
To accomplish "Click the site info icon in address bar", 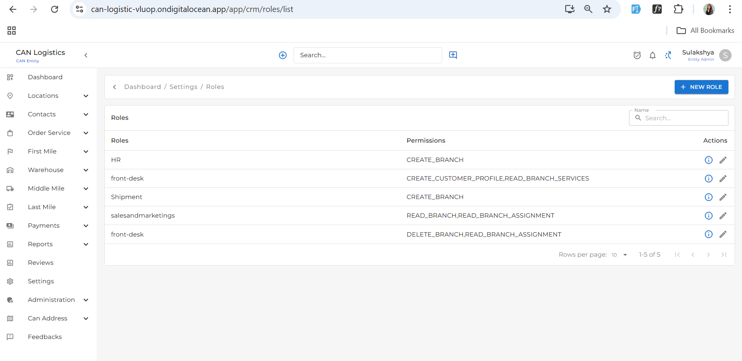I will pos(79,9).
